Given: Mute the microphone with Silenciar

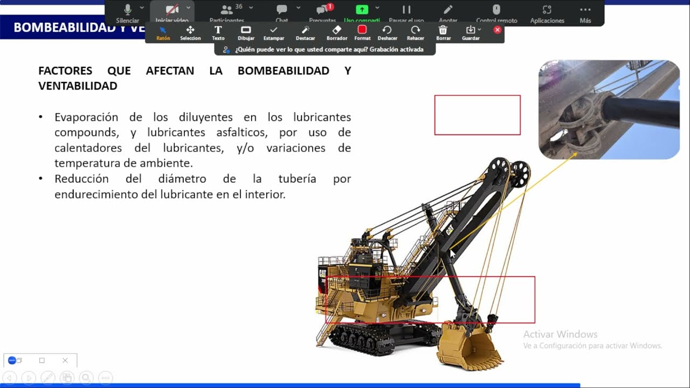Looking at the screenshot, I should coord(128,13).
